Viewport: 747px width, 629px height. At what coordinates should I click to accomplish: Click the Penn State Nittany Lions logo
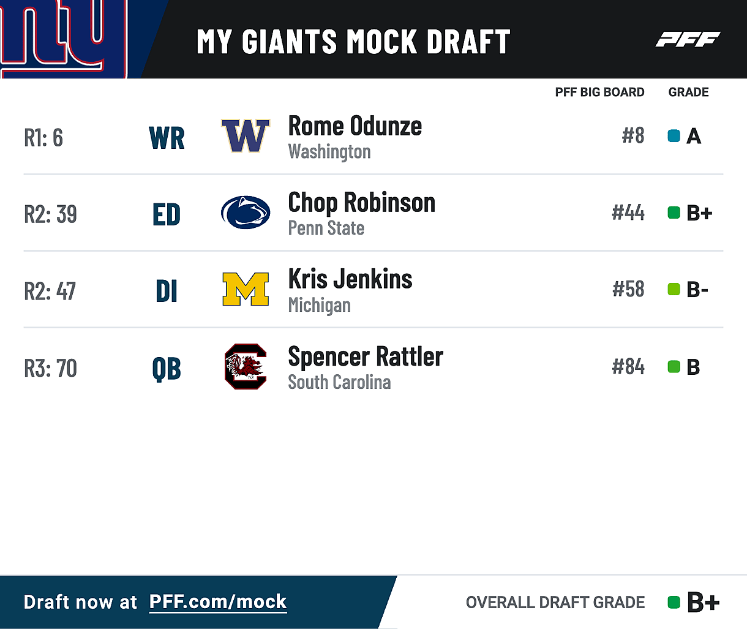pyautogui.click(x=246, y=213)
